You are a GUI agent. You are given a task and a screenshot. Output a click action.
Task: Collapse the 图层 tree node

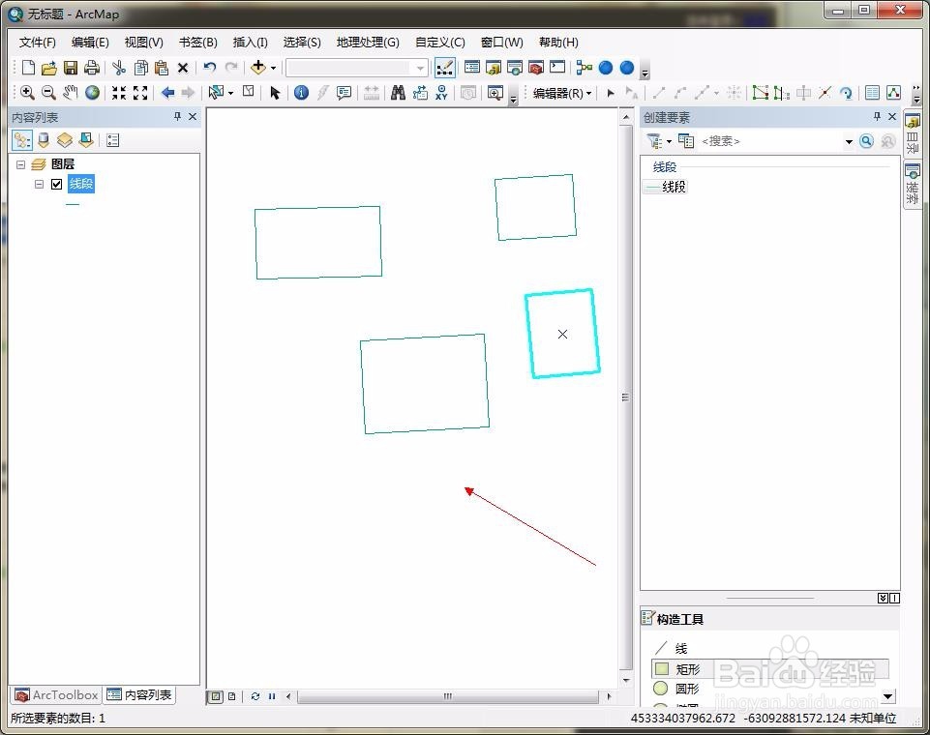coord(21,163)
